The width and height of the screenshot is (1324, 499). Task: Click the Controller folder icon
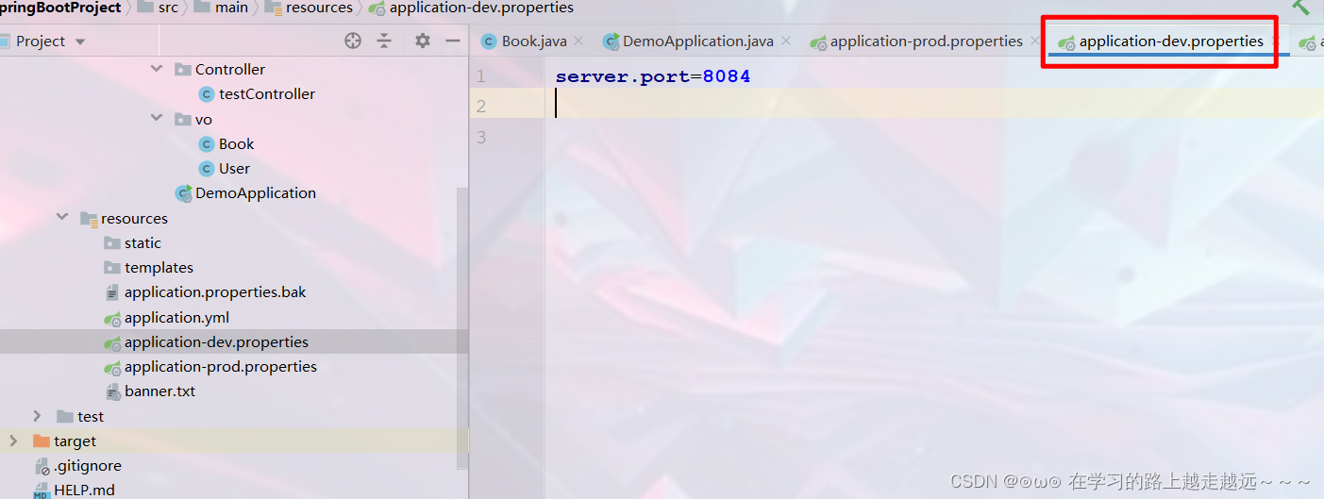coord(183,69)
